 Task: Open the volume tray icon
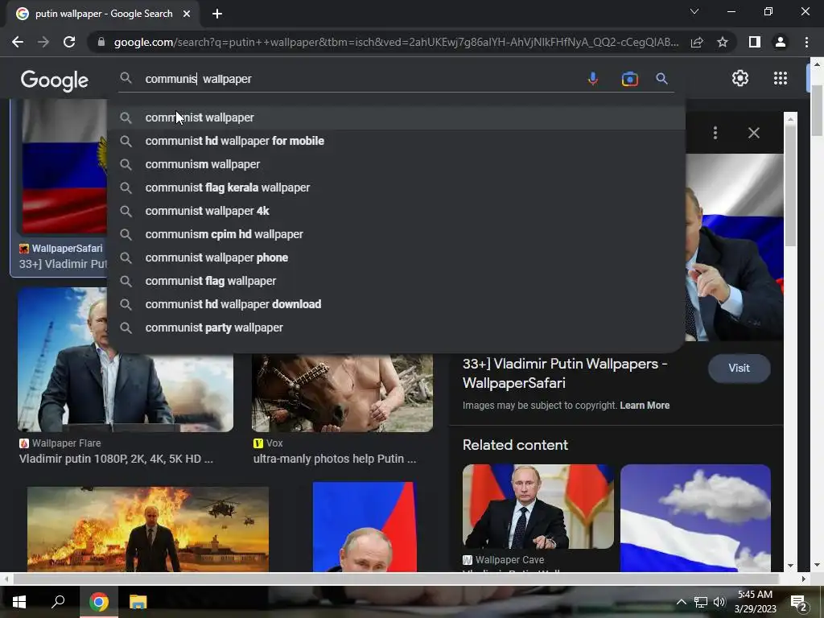click(719, 602)
